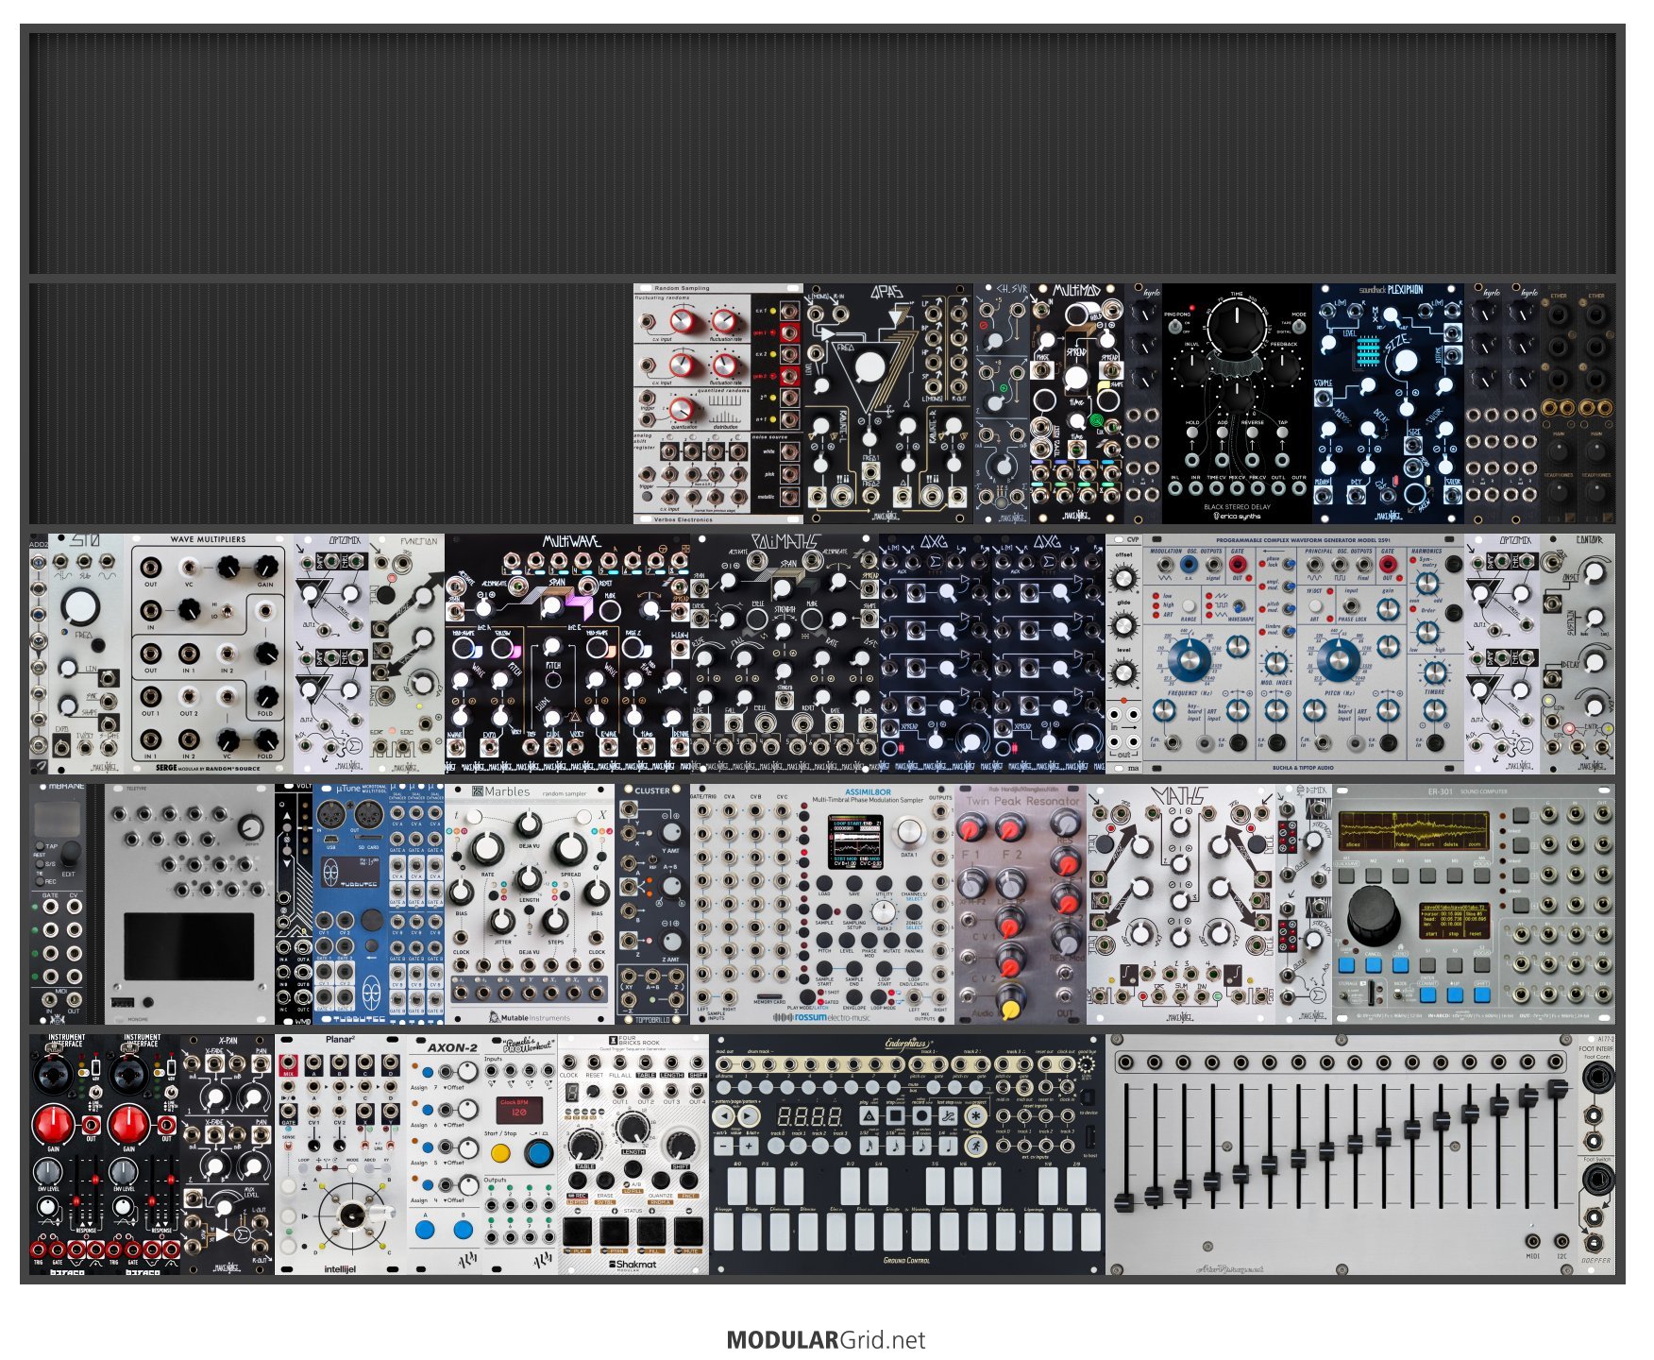1654x1360 pixels.
Task: Select the Function module
Action: [x=407, y=654]
